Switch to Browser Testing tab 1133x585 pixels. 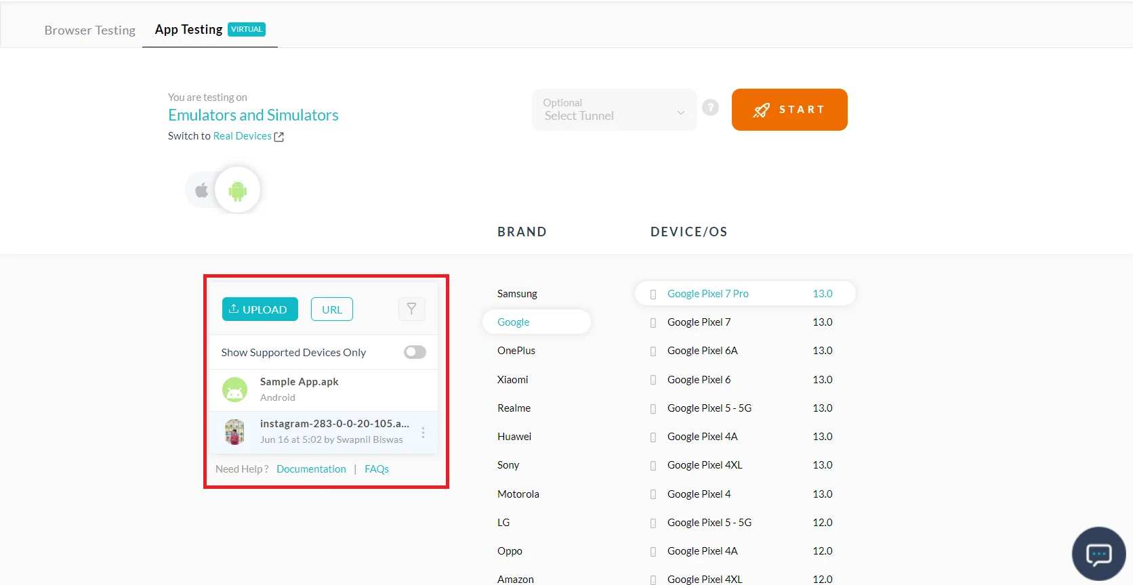tap(90, 30)
